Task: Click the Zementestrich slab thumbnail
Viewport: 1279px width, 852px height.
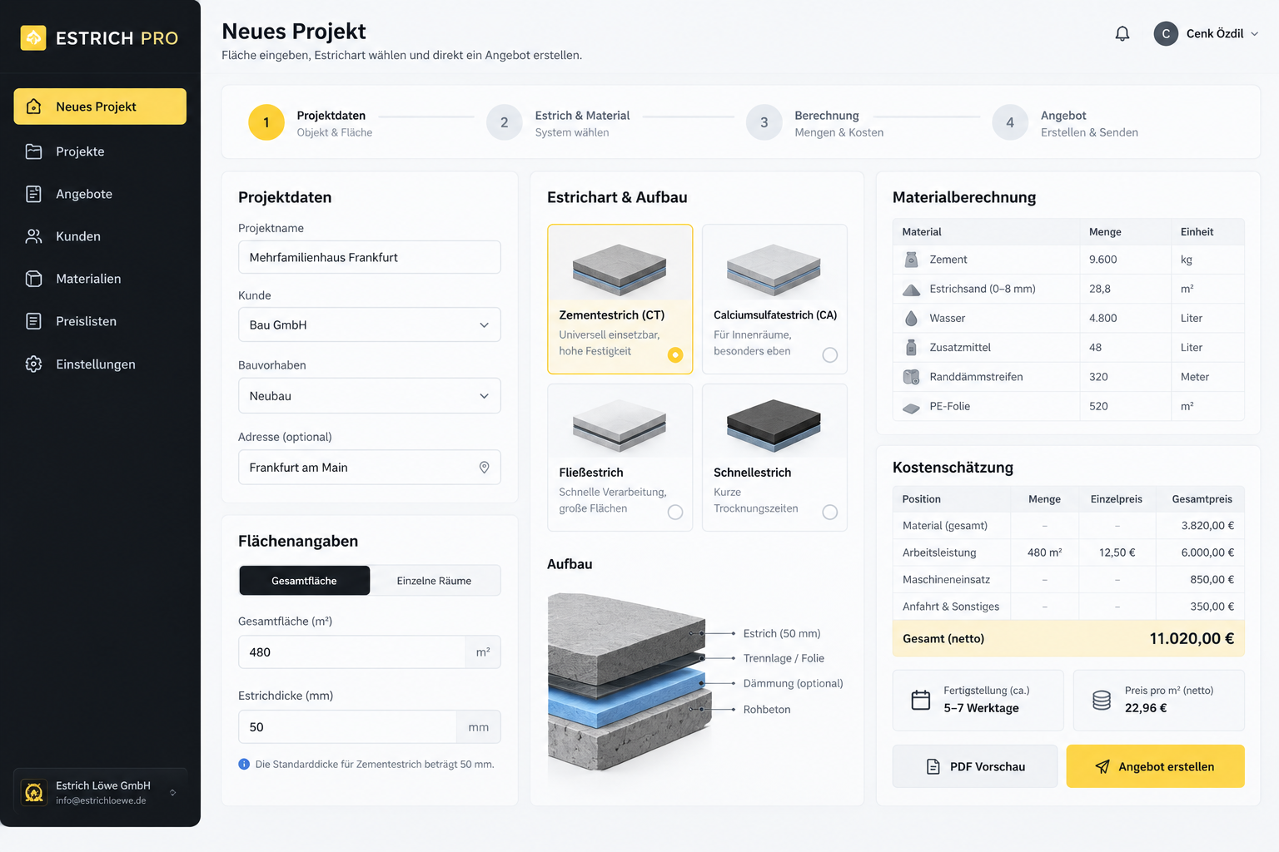Action: (620, 269)
